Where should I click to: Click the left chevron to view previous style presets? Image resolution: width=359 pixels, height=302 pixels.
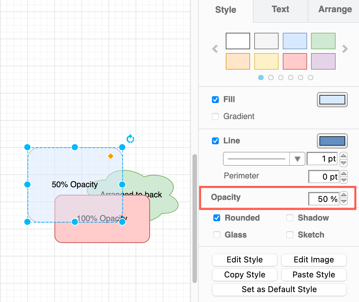coord(215,49)
